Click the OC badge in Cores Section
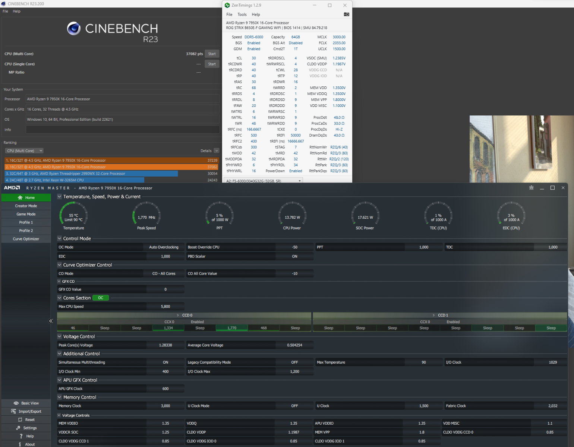 click(101, 298)
